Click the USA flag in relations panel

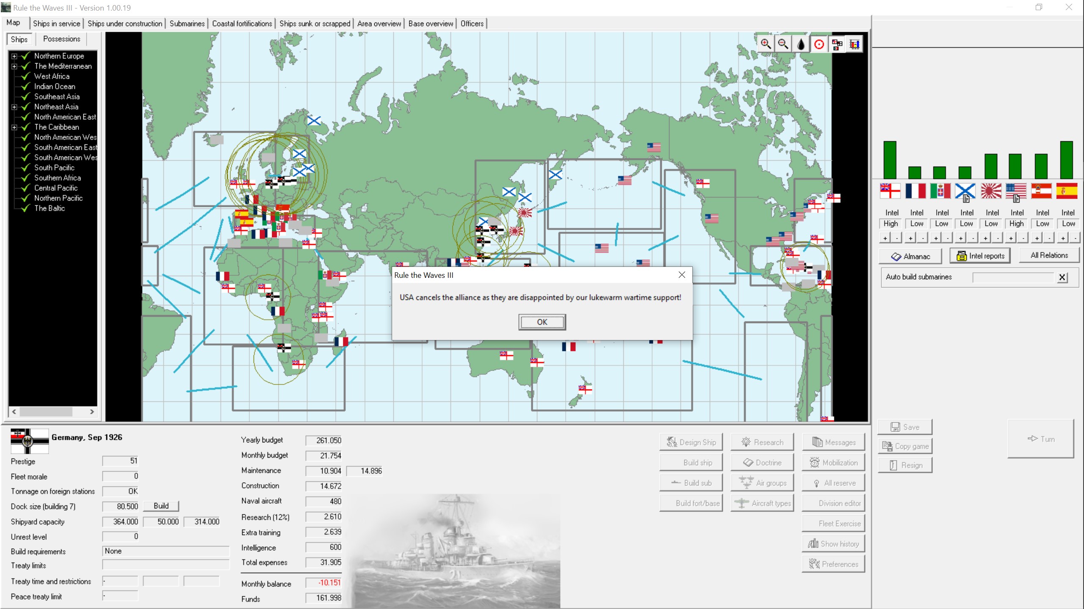(1016, 191)
